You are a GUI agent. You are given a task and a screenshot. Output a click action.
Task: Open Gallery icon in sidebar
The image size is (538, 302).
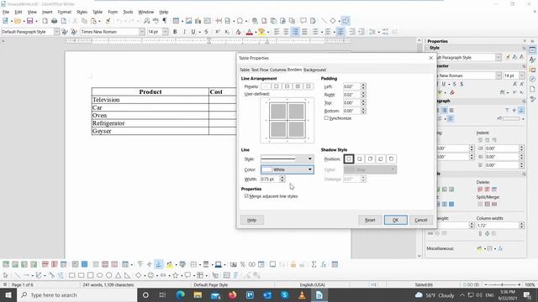(532, 70)
